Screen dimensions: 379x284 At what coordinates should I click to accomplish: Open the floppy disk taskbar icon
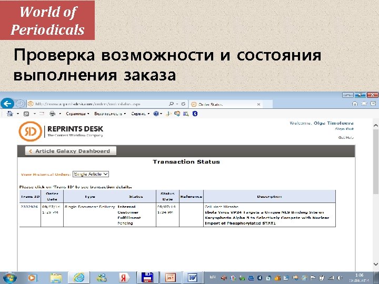[x=147, y=278]
